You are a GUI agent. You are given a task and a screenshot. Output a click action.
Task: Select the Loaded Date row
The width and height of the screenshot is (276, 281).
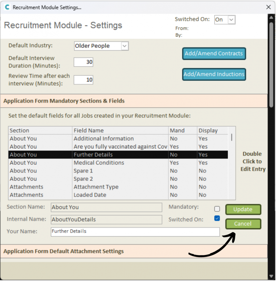(x=118, y=195)
